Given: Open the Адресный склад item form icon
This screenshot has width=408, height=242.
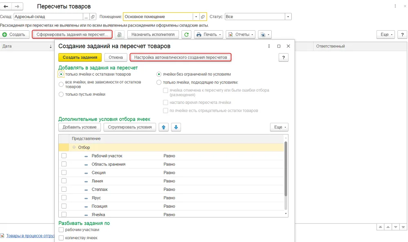Looking at the screenshot, I should 93,17.
